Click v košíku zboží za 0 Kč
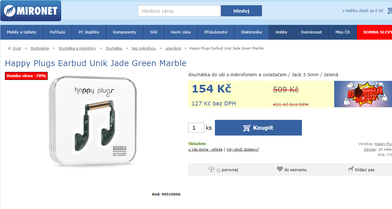Image resolution: width=392 pixels, height=209 pixels. point(363,11)
